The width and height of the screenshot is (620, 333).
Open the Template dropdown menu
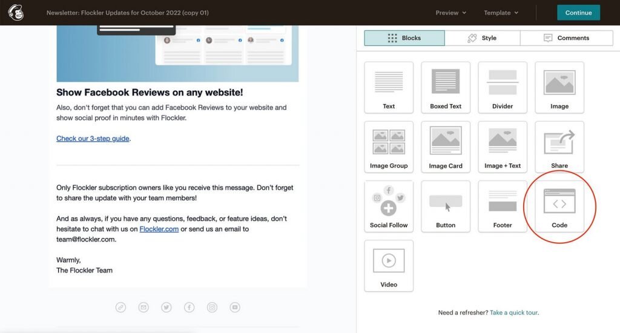[x=501, y=13]
